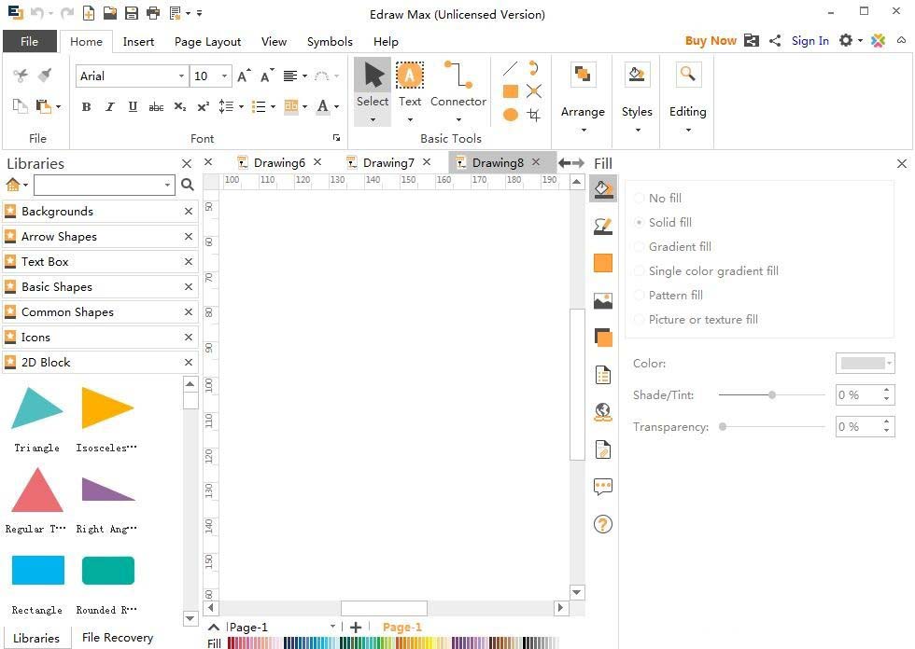Open the Line style panel icon
The width and height of the screenshot is (915, 649).
(x=603, y=226)
